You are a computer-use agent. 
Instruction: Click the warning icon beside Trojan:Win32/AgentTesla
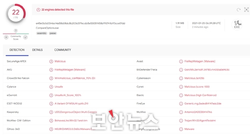tap(181, 121)
